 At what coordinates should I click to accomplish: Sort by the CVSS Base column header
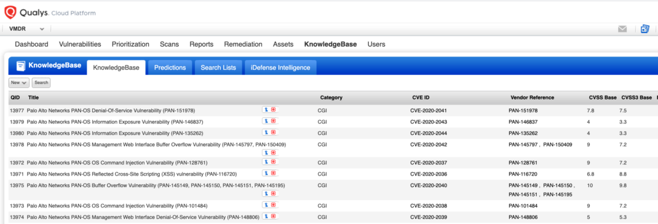click(x=603, y=98)
